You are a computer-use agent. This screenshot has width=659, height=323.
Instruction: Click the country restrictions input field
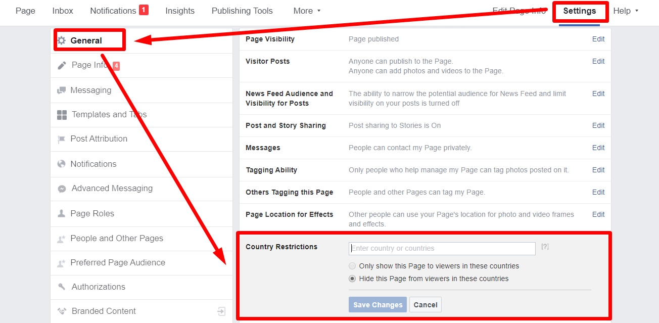pyautogui.click(x=442, y=248)
